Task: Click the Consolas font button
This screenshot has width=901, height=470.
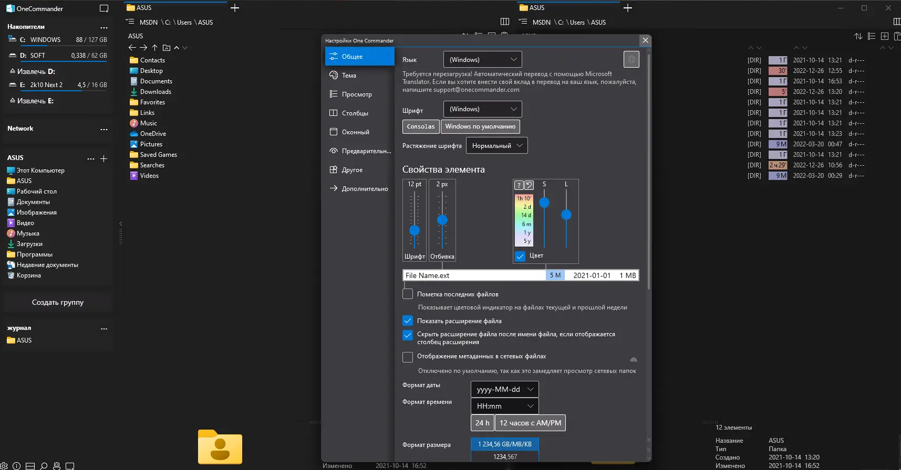Action: tap(421, 126)
